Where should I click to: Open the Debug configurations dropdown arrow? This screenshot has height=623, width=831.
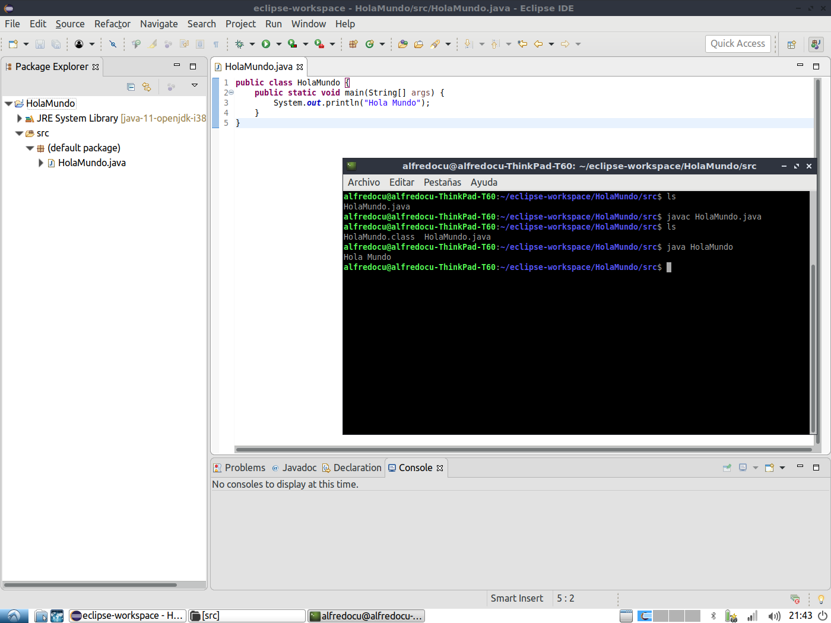[252, 44]
